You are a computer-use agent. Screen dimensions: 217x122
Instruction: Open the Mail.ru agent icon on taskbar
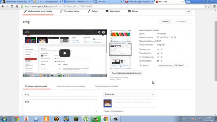pos(66,119)
